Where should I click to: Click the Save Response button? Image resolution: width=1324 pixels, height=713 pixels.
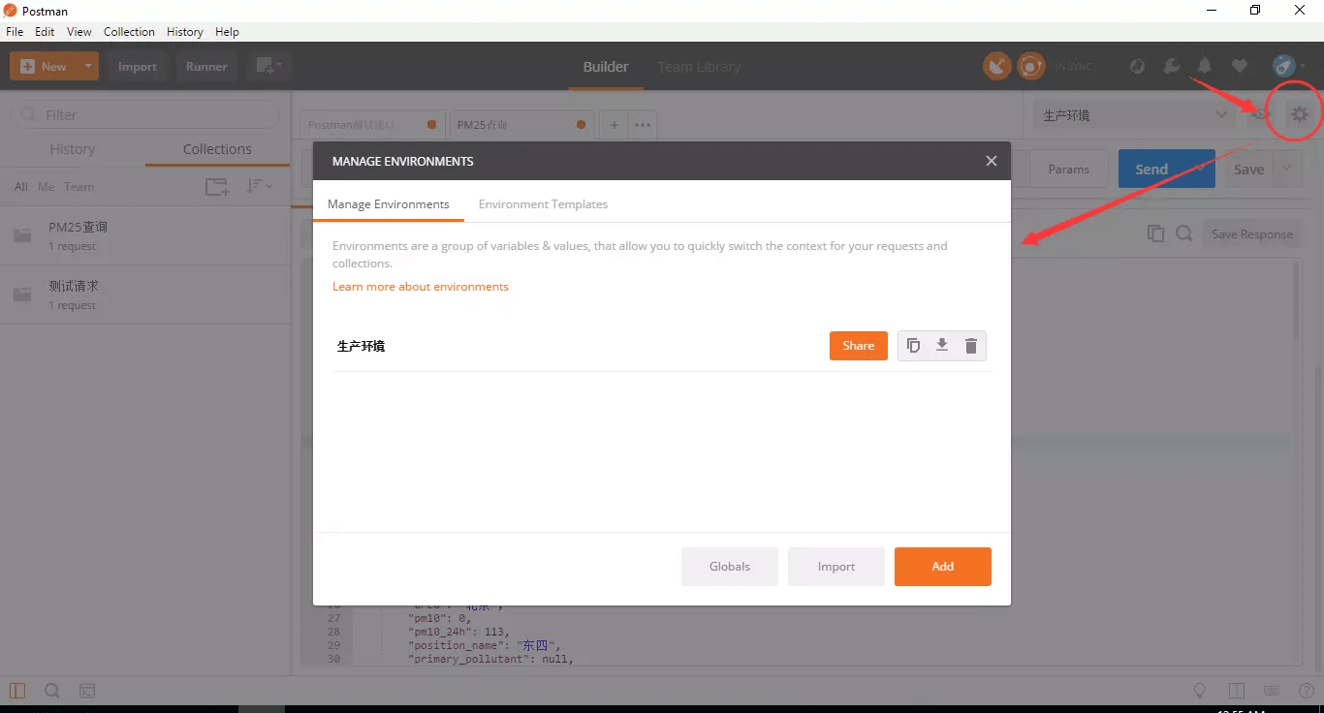click(1251, 233)
